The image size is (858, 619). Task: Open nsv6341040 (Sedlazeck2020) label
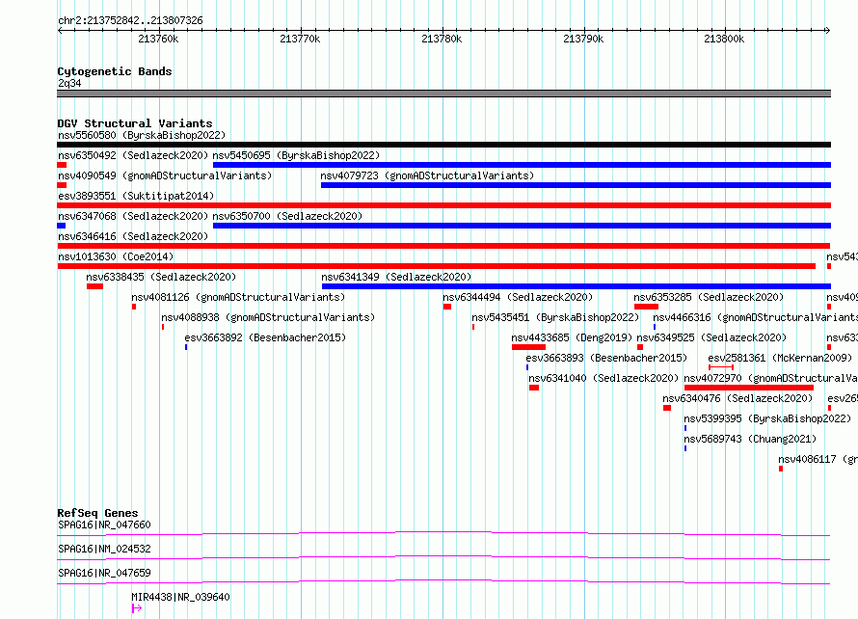603,378
